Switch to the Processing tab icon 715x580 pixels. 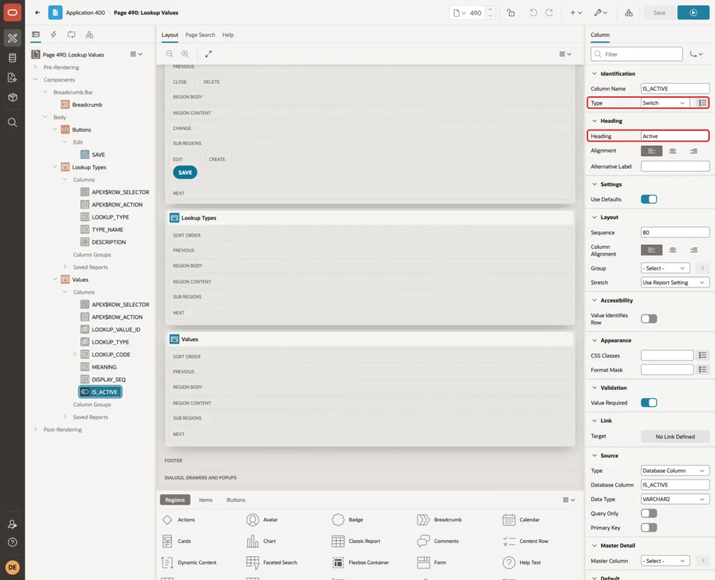tap(72, 35)
